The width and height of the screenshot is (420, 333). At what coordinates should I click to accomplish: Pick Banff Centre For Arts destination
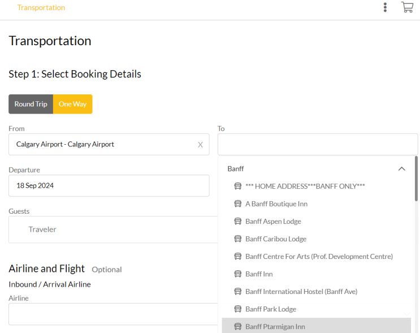click(319, 256)
